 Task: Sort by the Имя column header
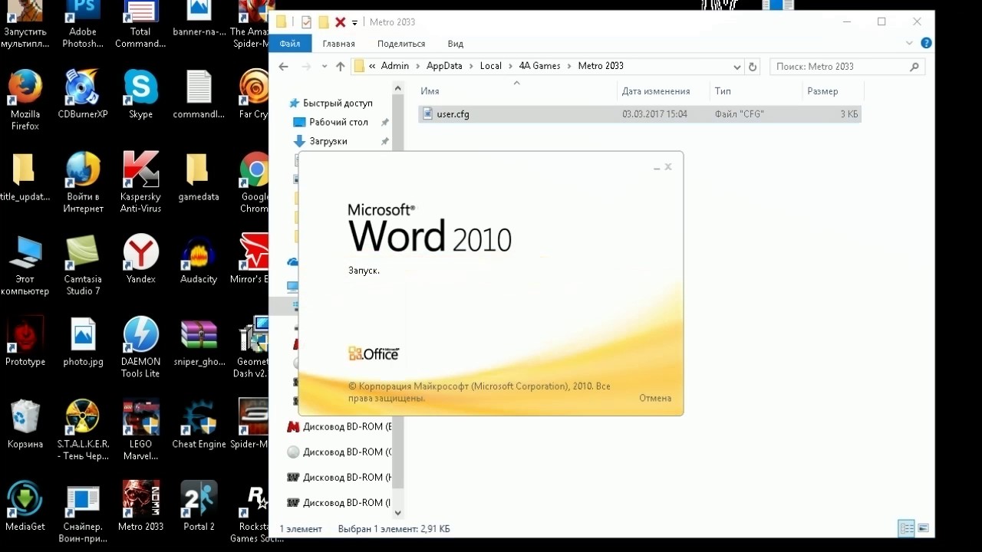click(516, 91)
